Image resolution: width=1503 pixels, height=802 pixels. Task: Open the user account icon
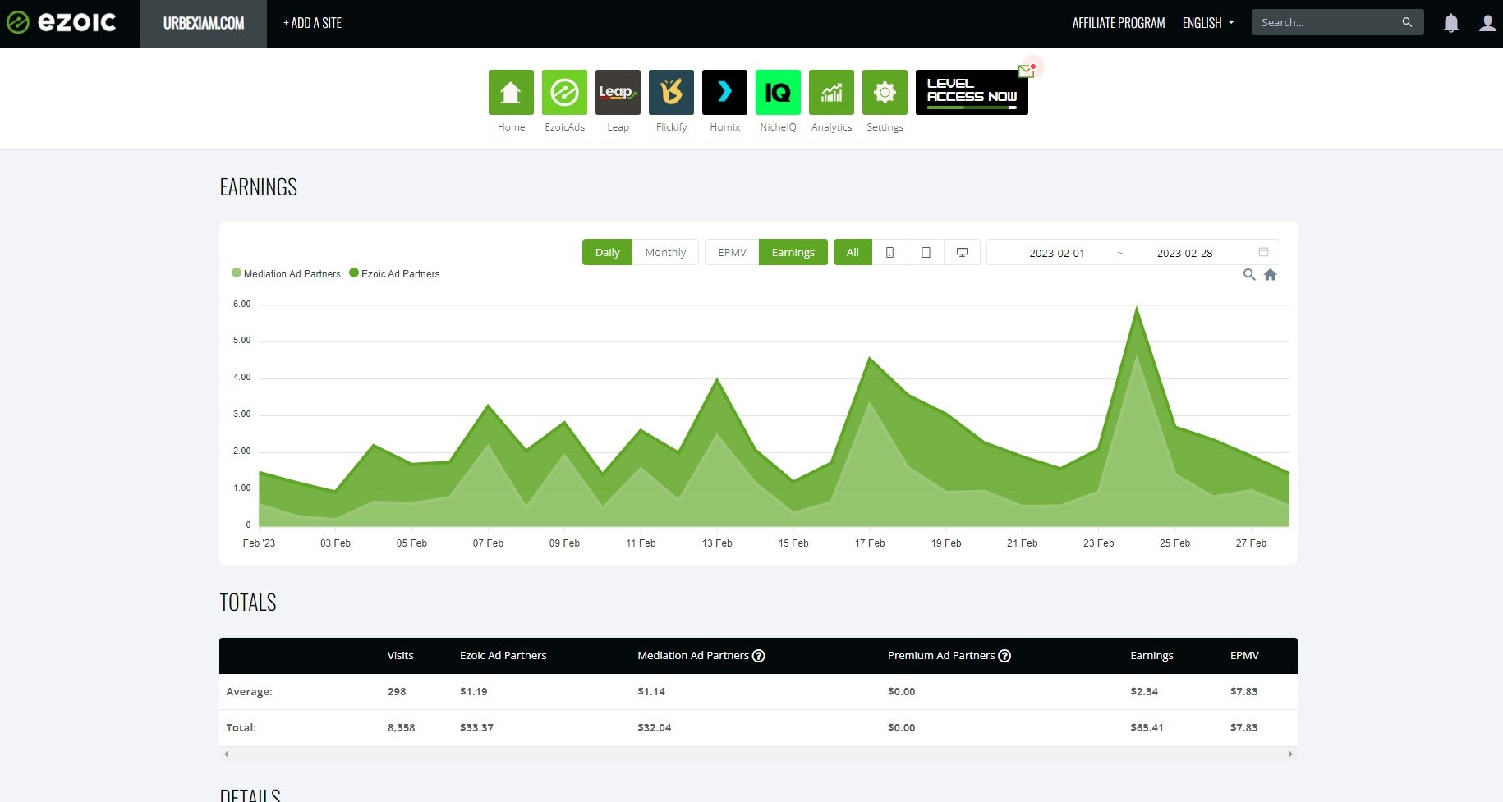pos(1487,23)
